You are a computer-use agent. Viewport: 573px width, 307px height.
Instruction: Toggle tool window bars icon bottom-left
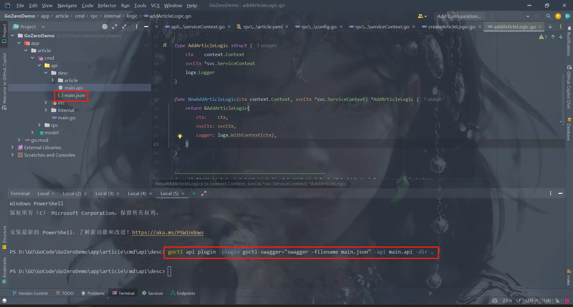[x=4, y=300]
